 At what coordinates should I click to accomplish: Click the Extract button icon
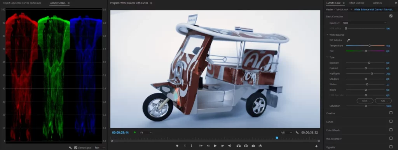[x=246, y=146]
